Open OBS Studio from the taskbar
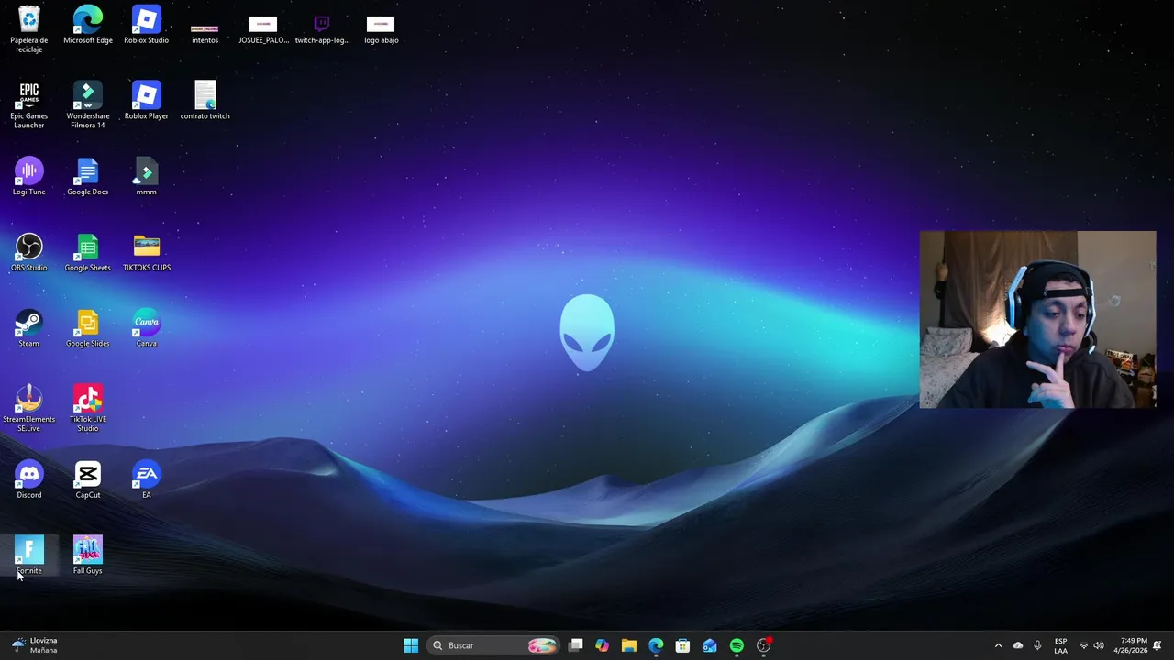This screenshot has height=660, width=1174. [764, 645]
